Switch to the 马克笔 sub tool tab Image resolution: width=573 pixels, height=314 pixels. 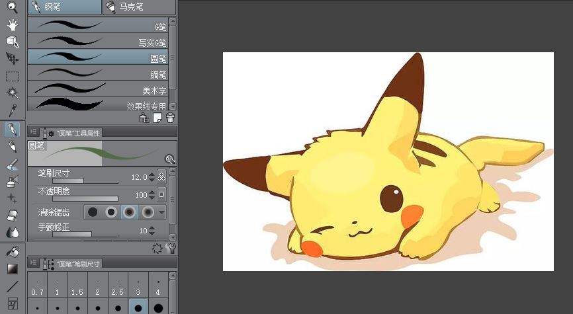pos(139,7)
